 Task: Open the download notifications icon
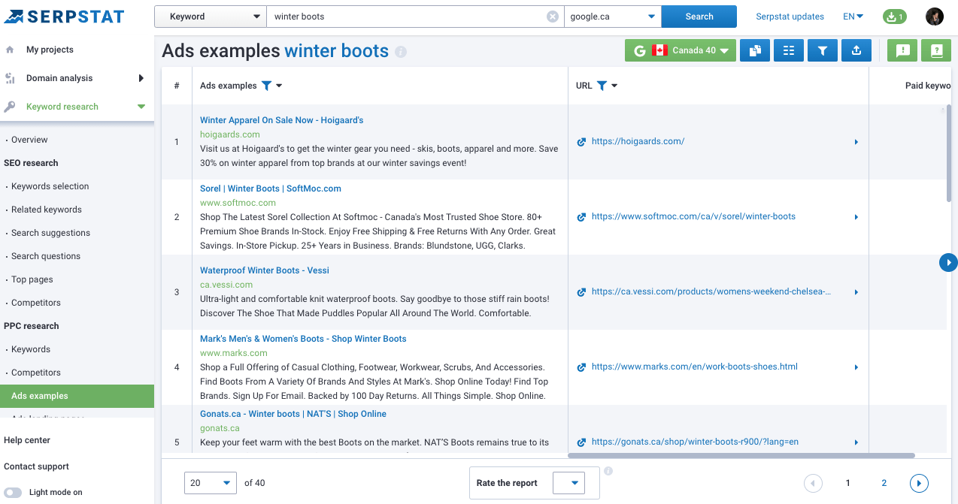[x=894, y=17]
